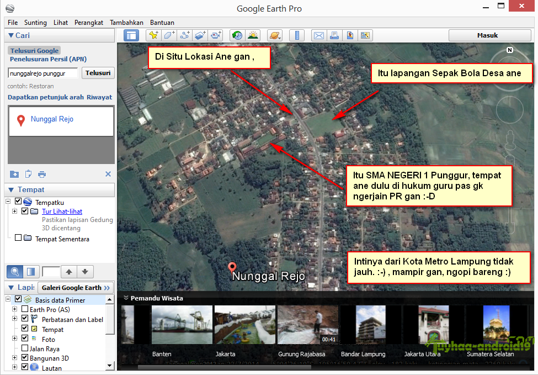Click the search input field
The image size is (538, 375).
tap(43, 73)
